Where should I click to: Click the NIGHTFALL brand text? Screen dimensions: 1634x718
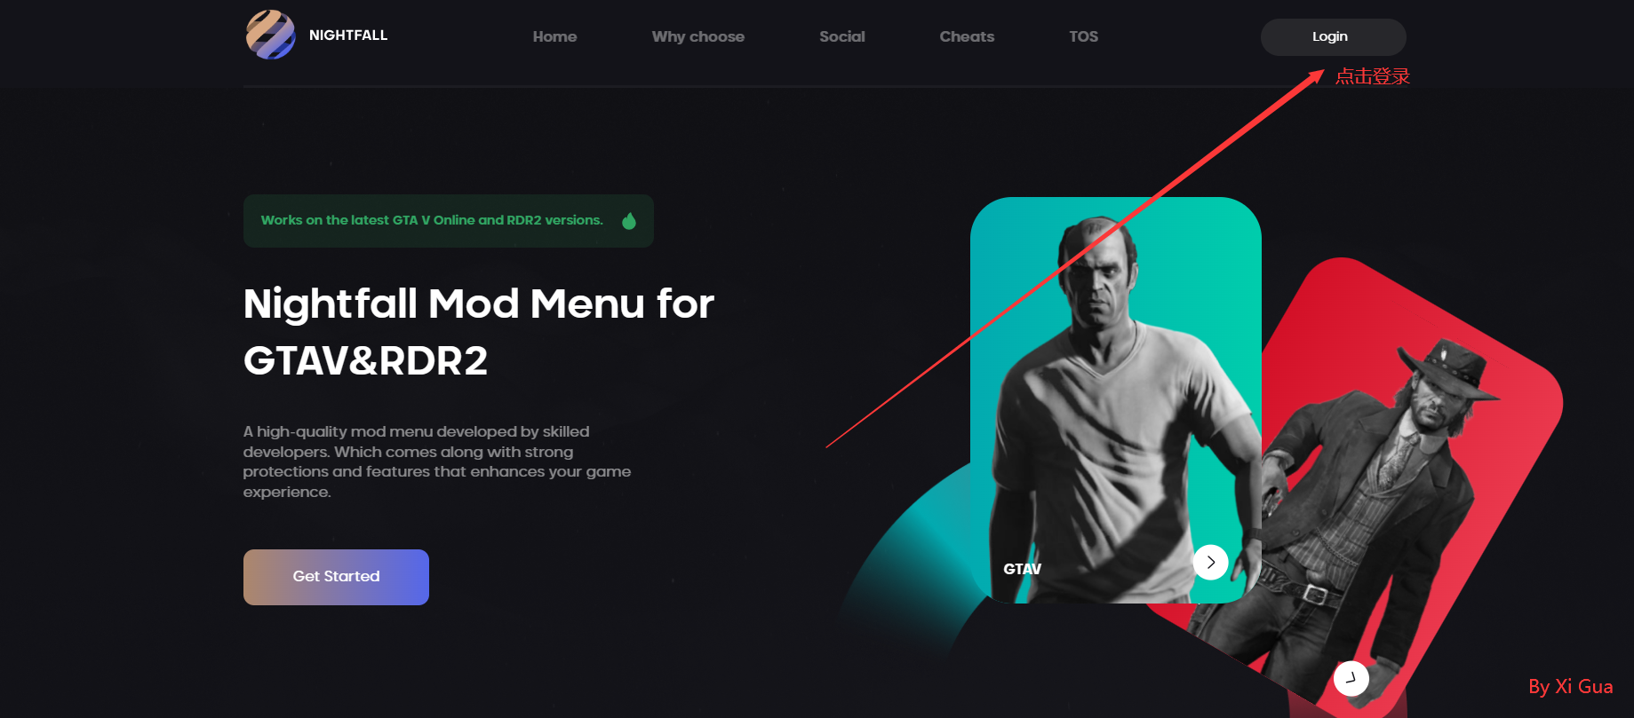pyautogui.click(x=348, y=36)
